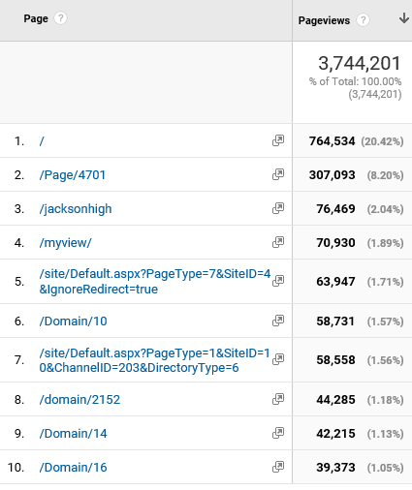412x490 pixels.
Task: Open /domain/2152 external link icon
Action: click(x=278, y=399)
